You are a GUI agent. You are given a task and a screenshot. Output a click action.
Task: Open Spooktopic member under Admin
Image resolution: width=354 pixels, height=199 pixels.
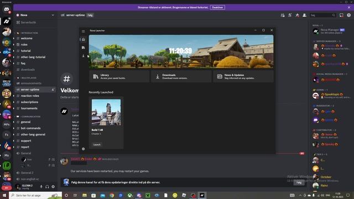click(331, 96)
